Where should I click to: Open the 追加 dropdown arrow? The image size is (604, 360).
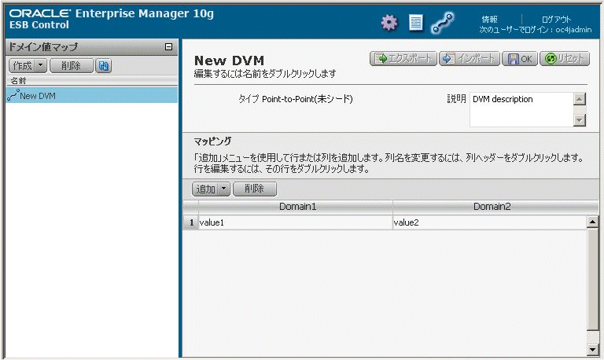point(224,189)
